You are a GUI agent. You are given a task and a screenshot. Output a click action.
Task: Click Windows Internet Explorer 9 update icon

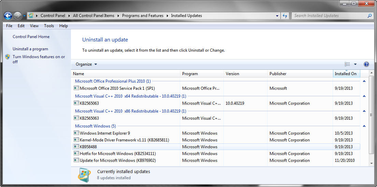click(x=76, y=133)
